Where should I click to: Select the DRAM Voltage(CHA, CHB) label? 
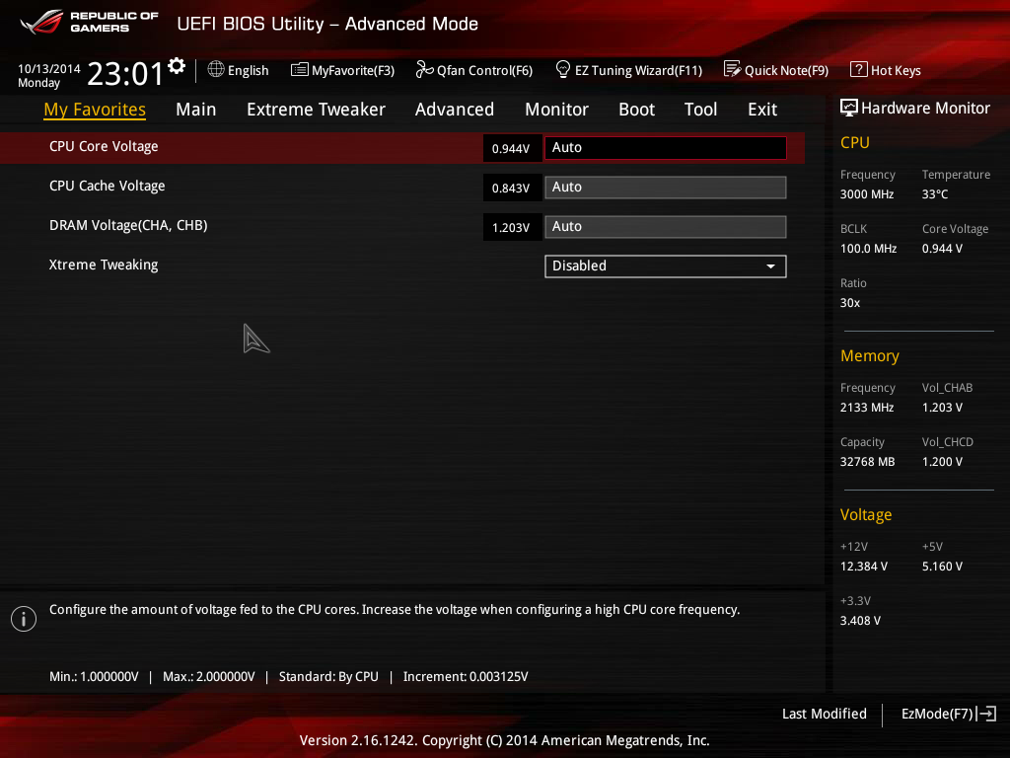click(128, 225)
